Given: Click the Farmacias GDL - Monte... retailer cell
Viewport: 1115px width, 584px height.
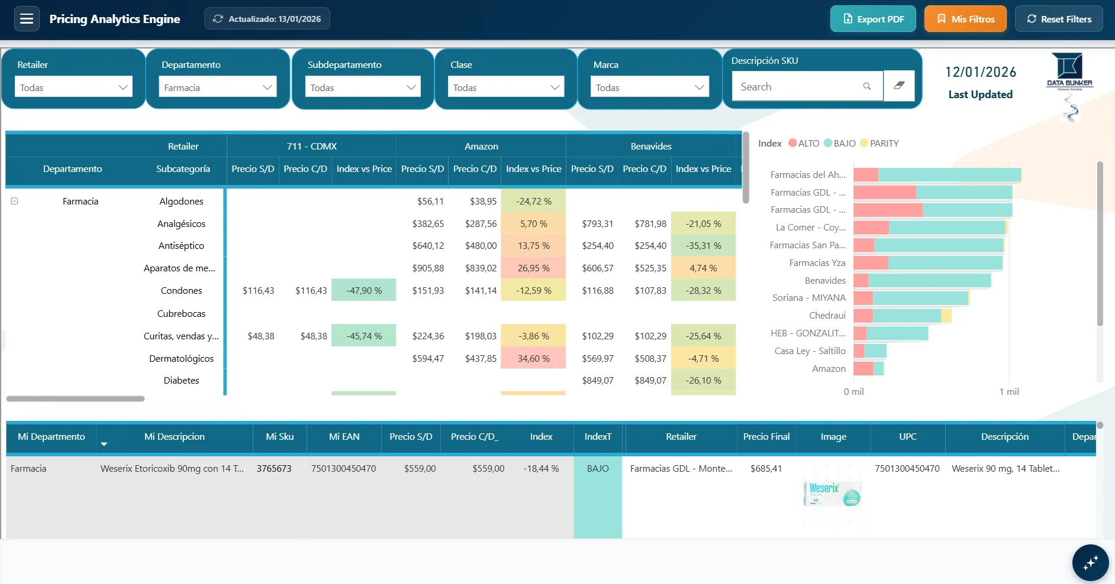Looking at the screenshot, I should (x=681, y=469).
